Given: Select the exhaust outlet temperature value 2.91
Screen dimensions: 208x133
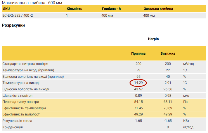Looking at the screenshot, I should 168,83.
